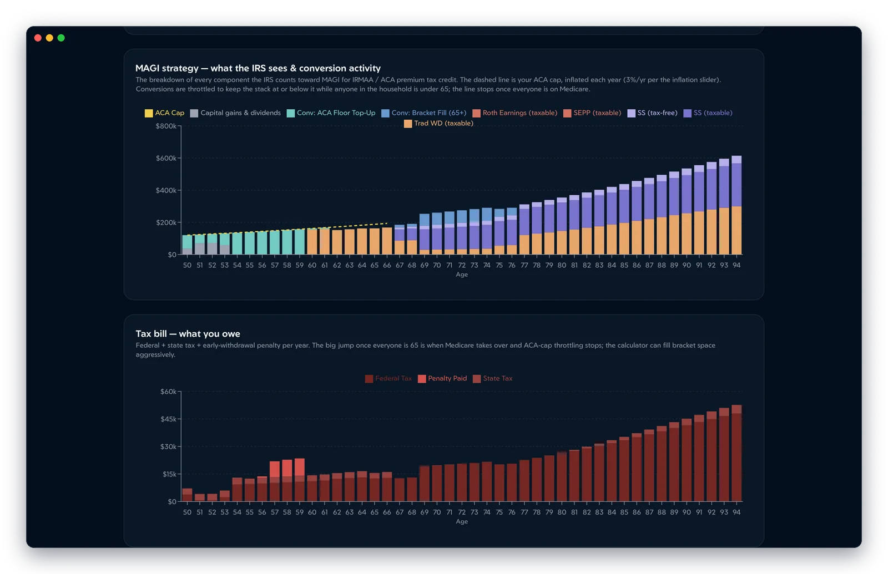The height and width of the screenshot is (574, 888).
Task: Show the Federal Tax series in legend
Action: (x=389, y=379)
